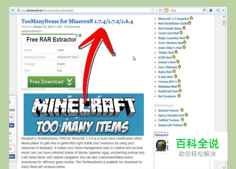Open Magic Launcher Mod link
This screenshot has height=169, width=236.
(172, 38)
